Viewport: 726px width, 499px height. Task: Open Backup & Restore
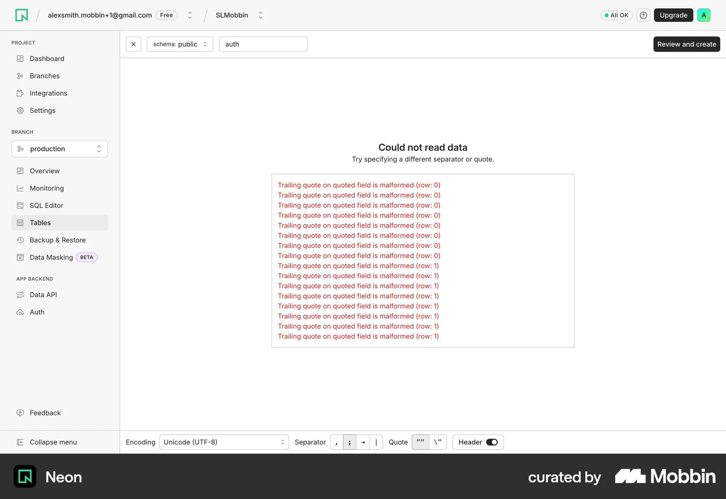pos(60,240)
